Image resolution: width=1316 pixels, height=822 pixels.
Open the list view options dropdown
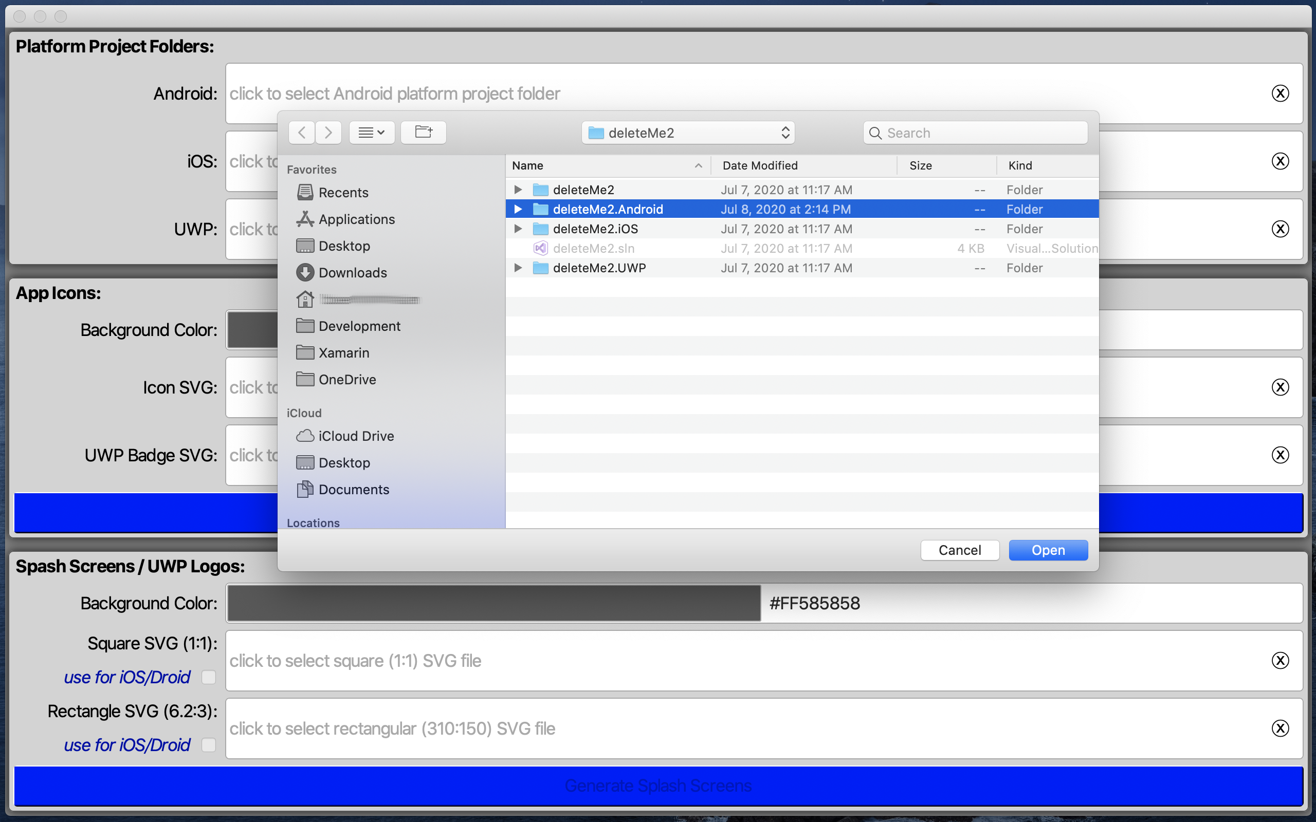(372, 132)
